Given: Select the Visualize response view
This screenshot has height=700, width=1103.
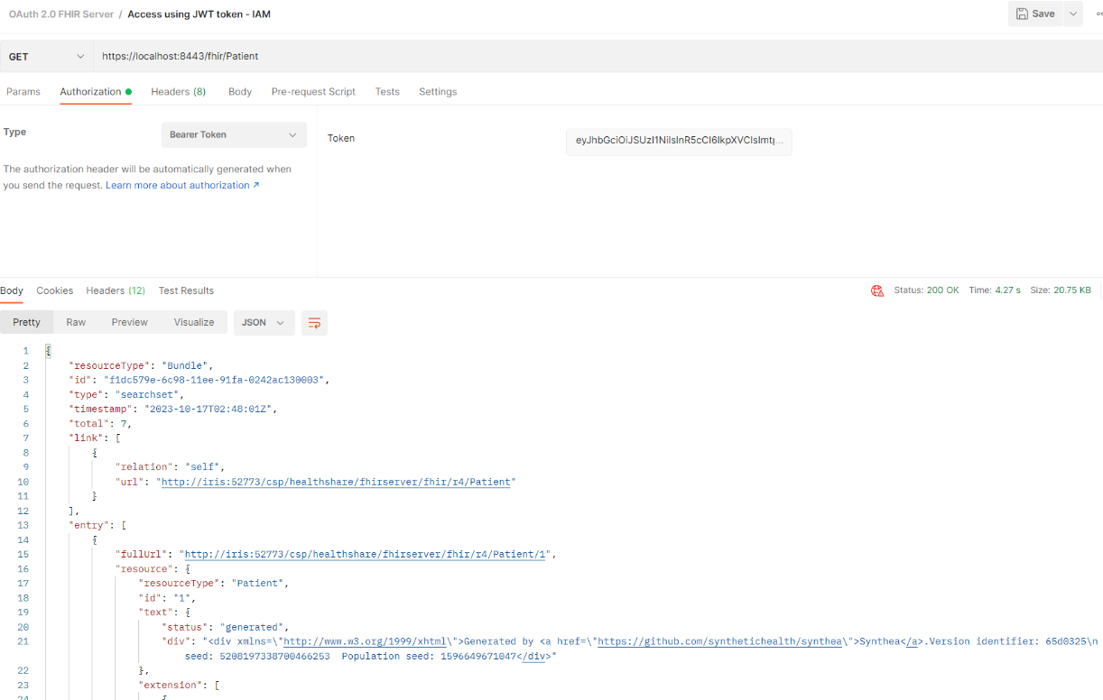Looking at the screenshot, I should coord(194,323).
